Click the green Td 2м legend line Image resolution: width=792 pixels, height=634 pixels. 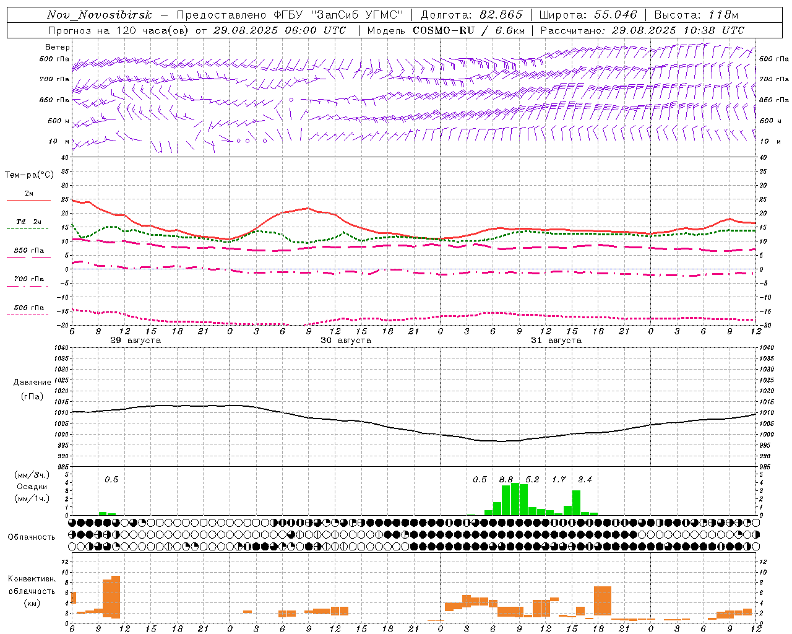point(28,228)
